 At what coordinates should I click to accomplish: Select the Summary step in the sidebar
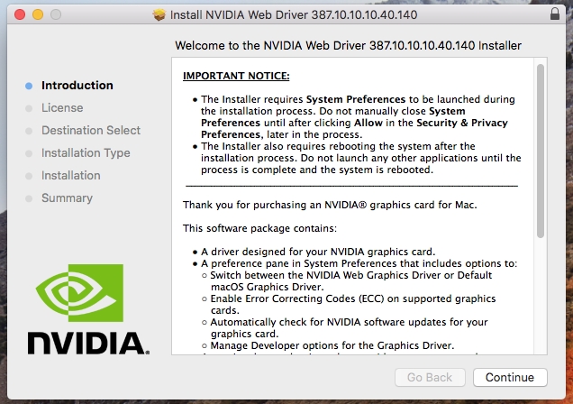[67, 197]
